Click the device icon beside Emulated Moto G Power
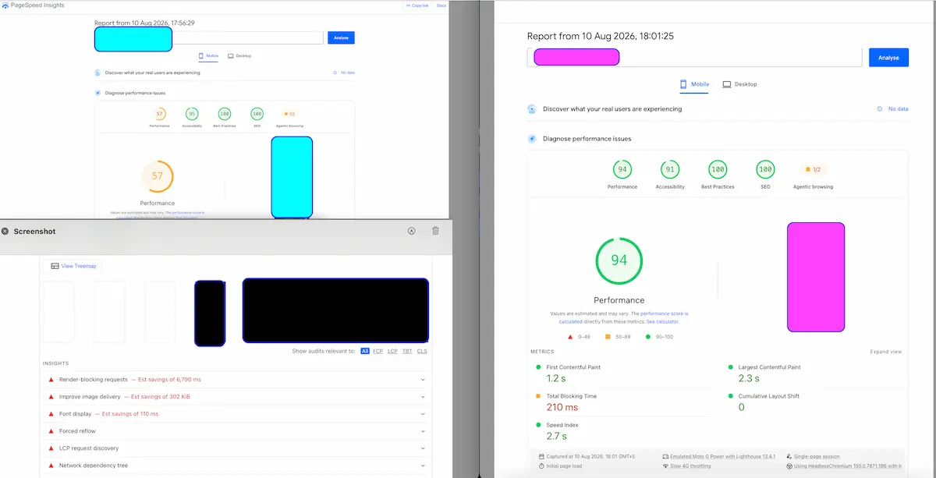Viewport: 936px width, 478px height. tap(665, 456)
